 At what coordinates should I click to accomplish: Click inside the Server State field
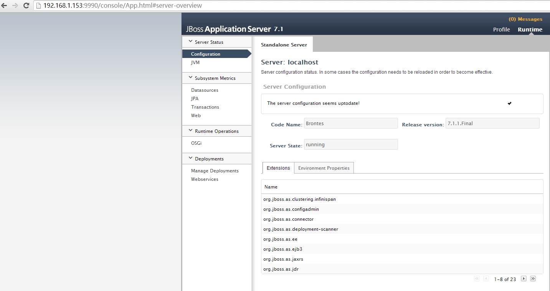point(350,144)
